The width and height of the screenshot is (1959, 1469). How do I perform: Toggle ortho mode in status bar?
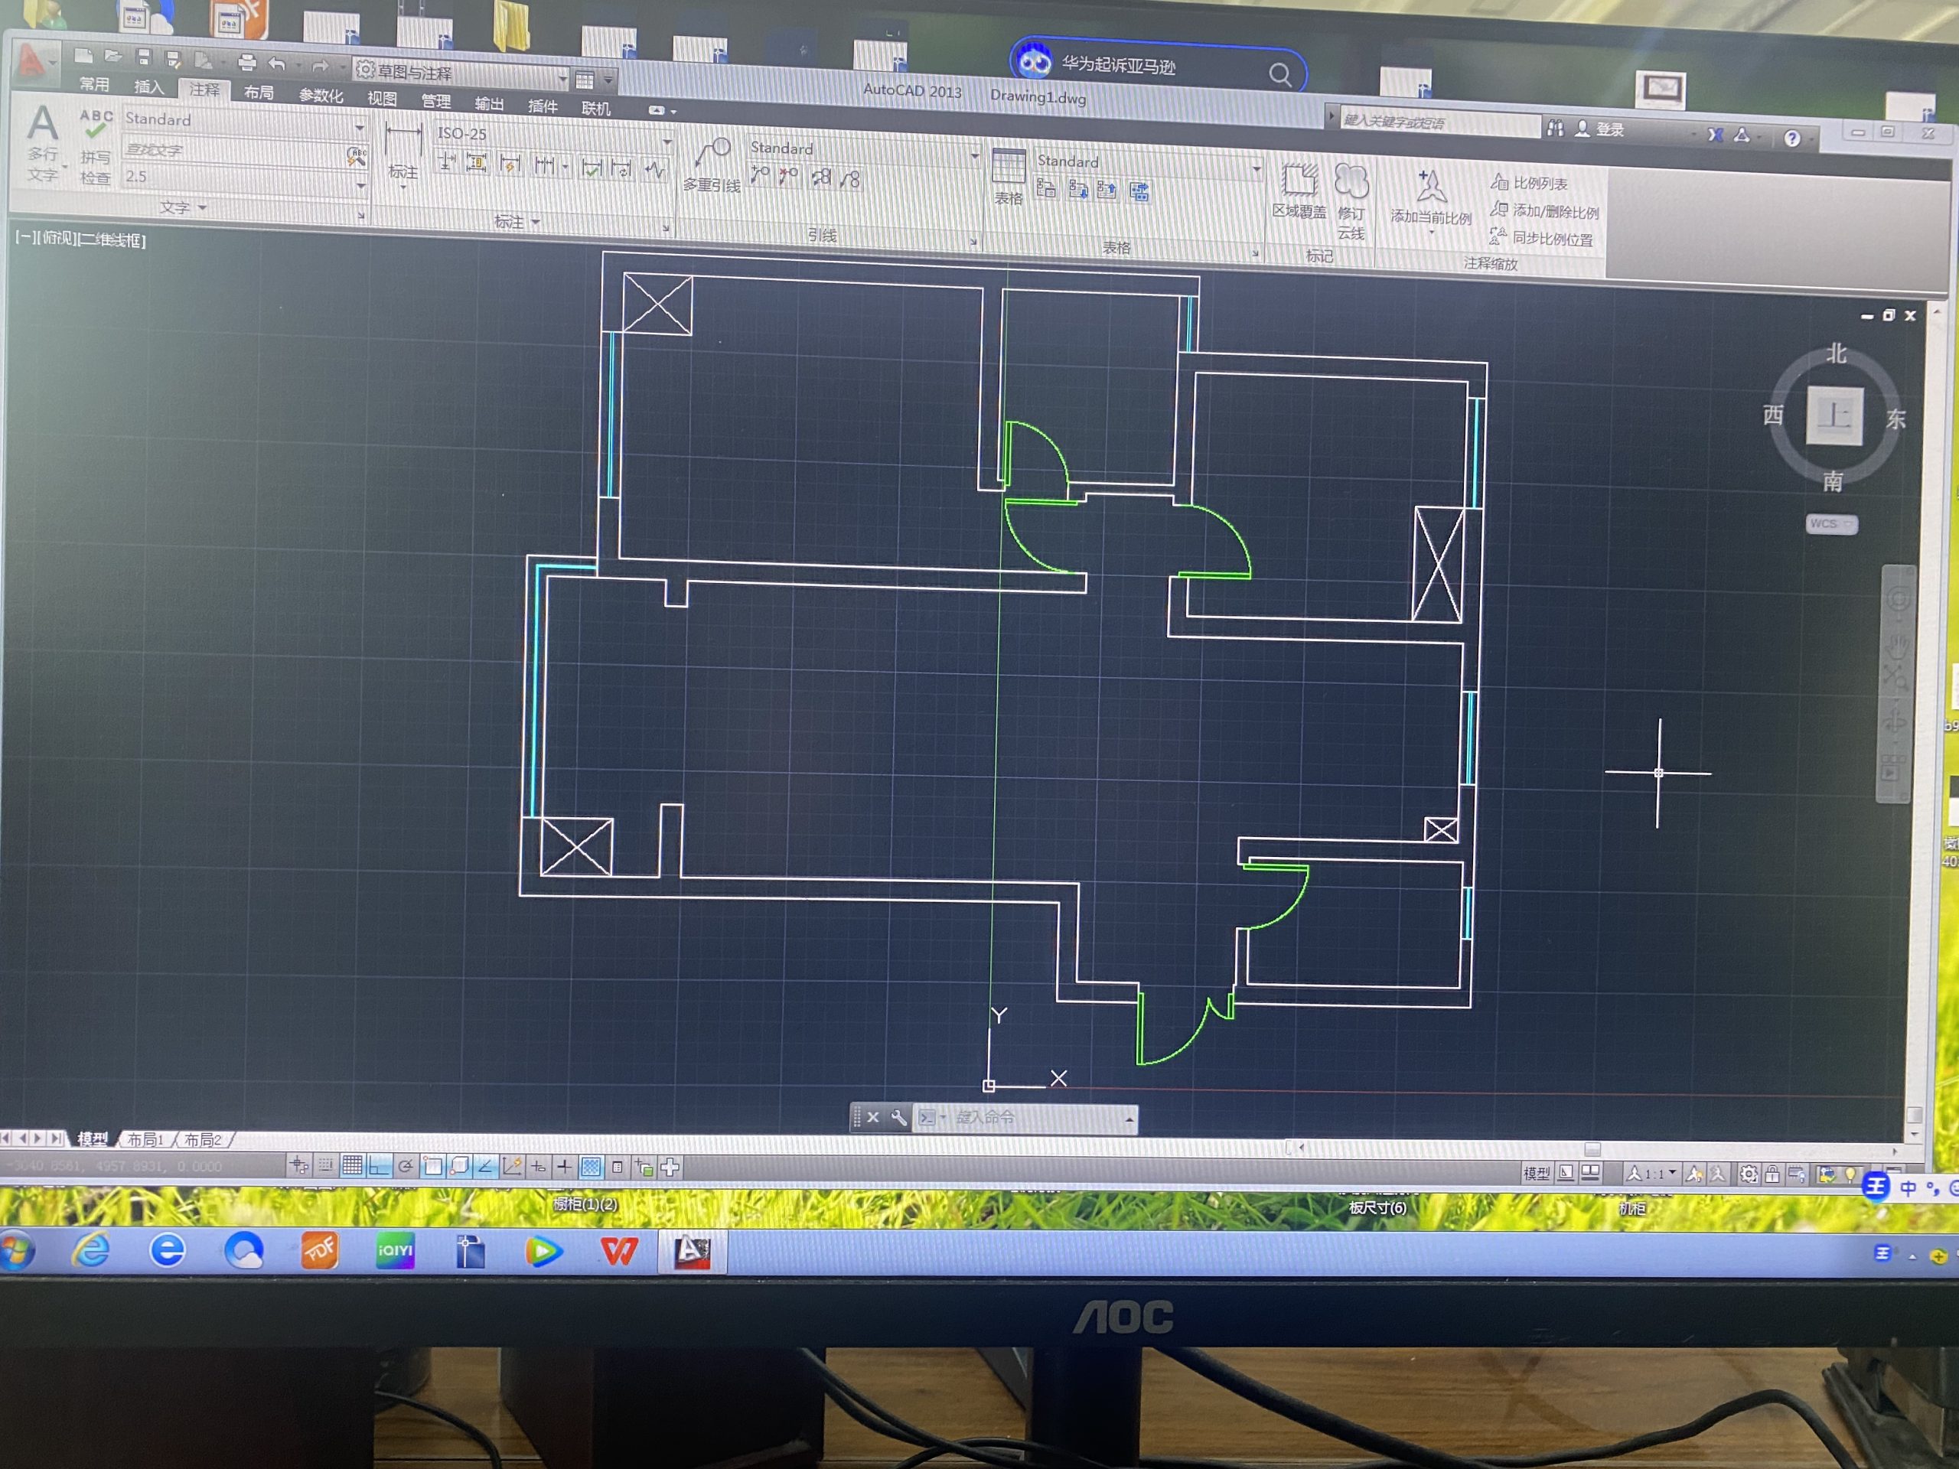click(379, 1166)
